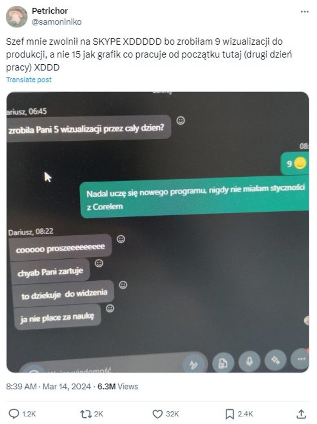Click the reply comment icon
The image size is (317, 424).
click(14, 414)
